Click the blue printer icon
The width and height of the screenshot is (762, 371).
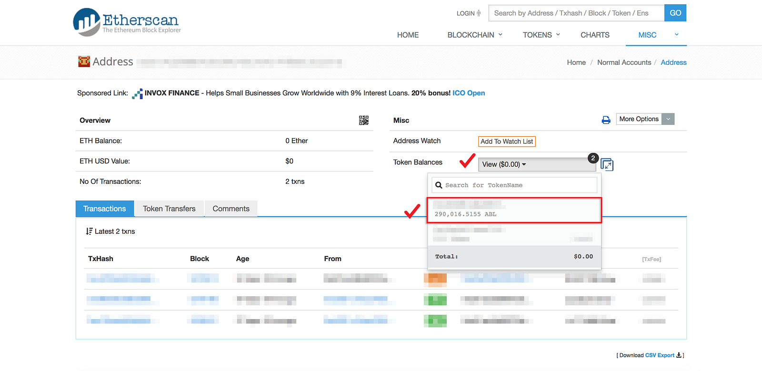pos(606,120)
